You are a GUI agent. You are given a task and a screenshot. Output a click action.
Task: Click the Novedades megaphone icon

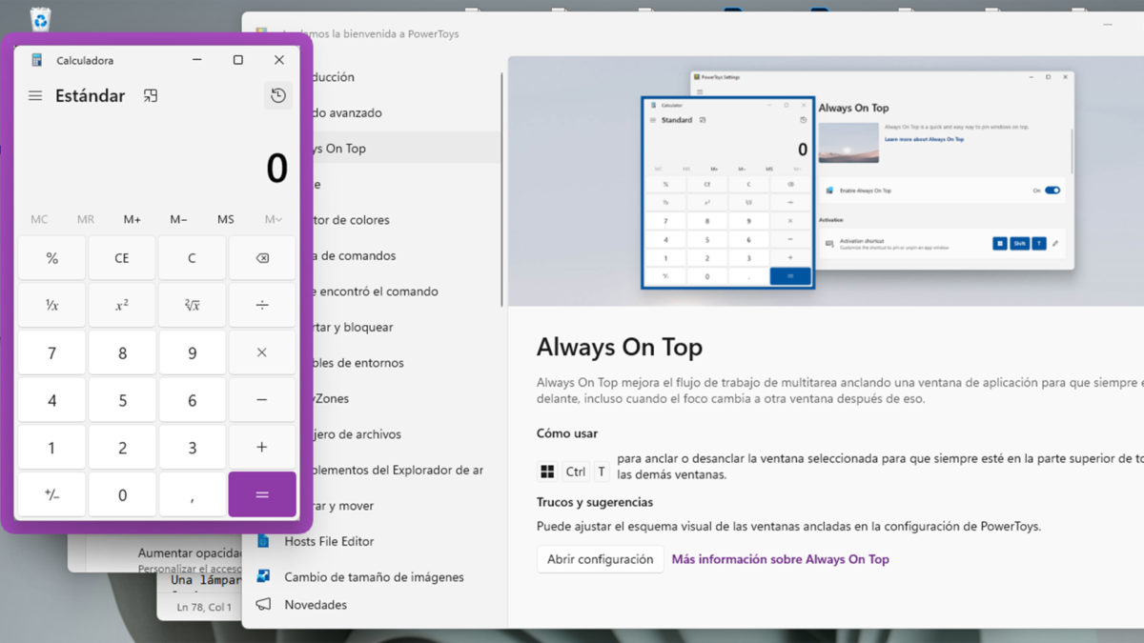click(264, 604)
